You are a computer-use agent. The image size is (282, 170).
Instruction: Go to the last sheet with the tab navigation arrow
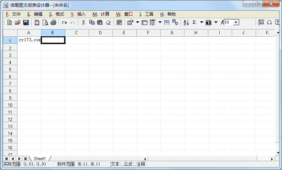click(25, 158)
